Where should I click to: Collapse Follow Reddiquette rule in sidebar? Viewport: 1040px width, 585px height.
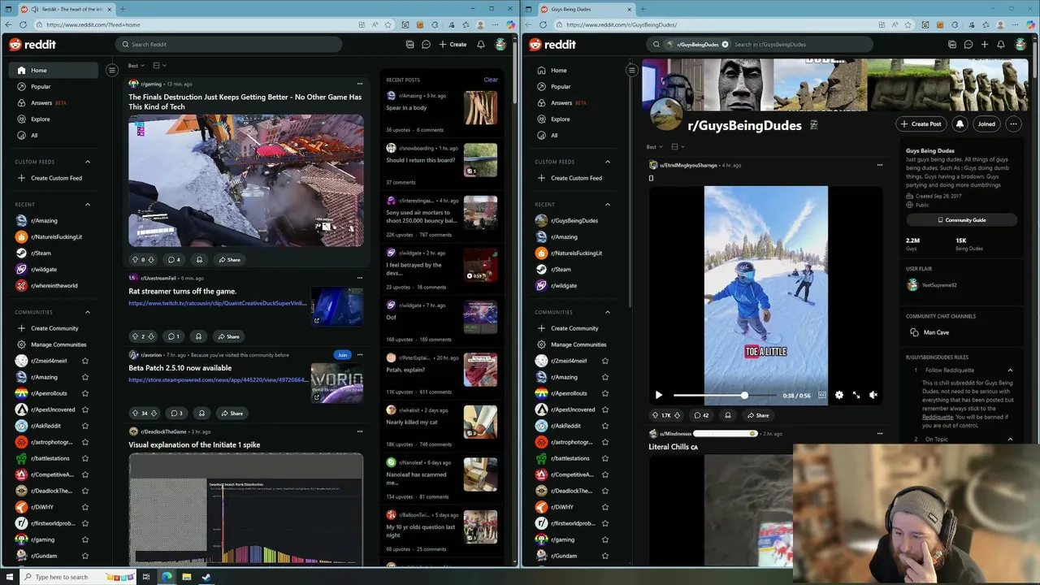1010,370
